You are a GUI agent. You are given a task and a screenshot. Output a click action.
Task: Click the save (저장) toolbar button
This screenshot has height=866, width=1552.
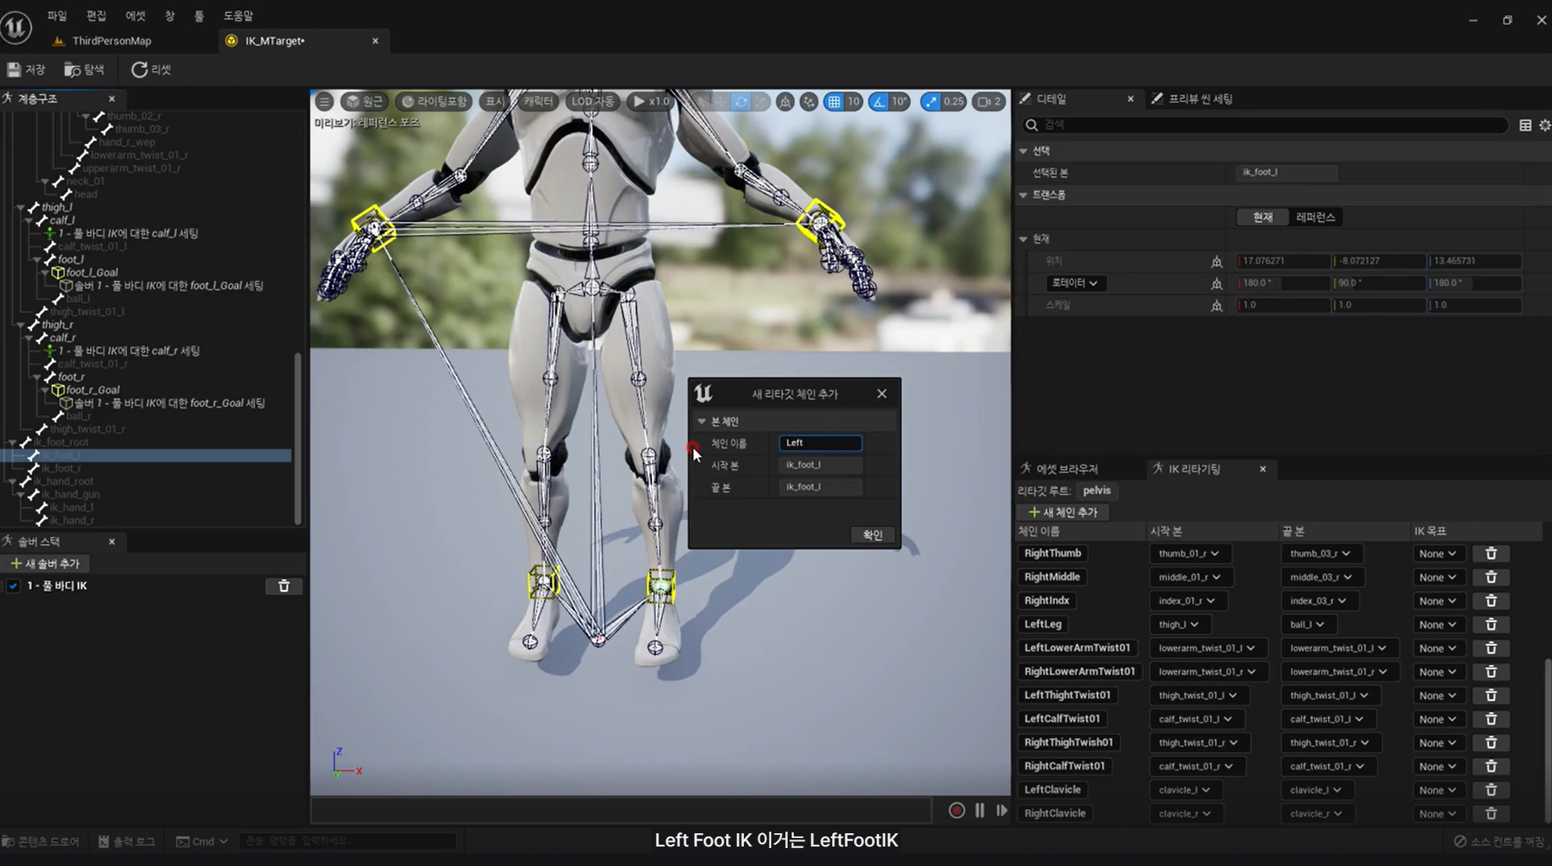pos(27,70)
